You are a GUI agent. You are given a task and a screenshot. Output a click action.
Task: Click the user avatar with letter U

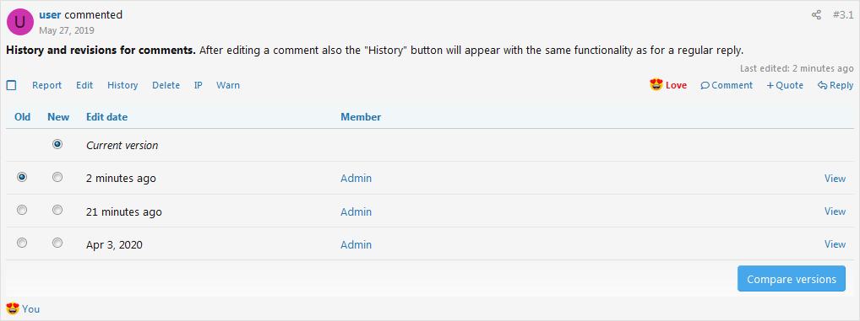pyautogui.click(x=20, y=22)
